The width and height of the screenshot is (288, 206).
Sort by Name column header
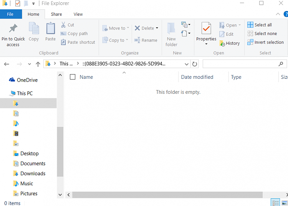(x=86, y=77)
